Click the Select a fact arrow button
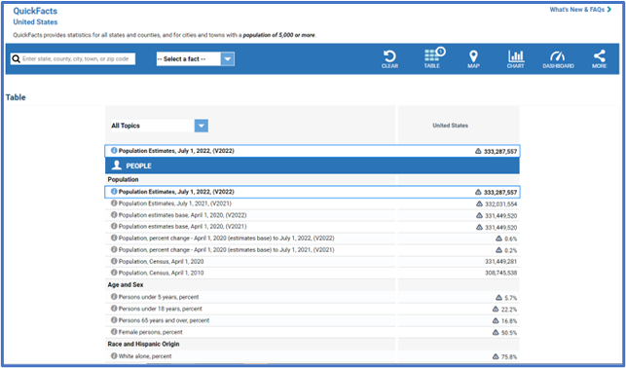Viewport: 626px width, 368px height. pos(228,59)
